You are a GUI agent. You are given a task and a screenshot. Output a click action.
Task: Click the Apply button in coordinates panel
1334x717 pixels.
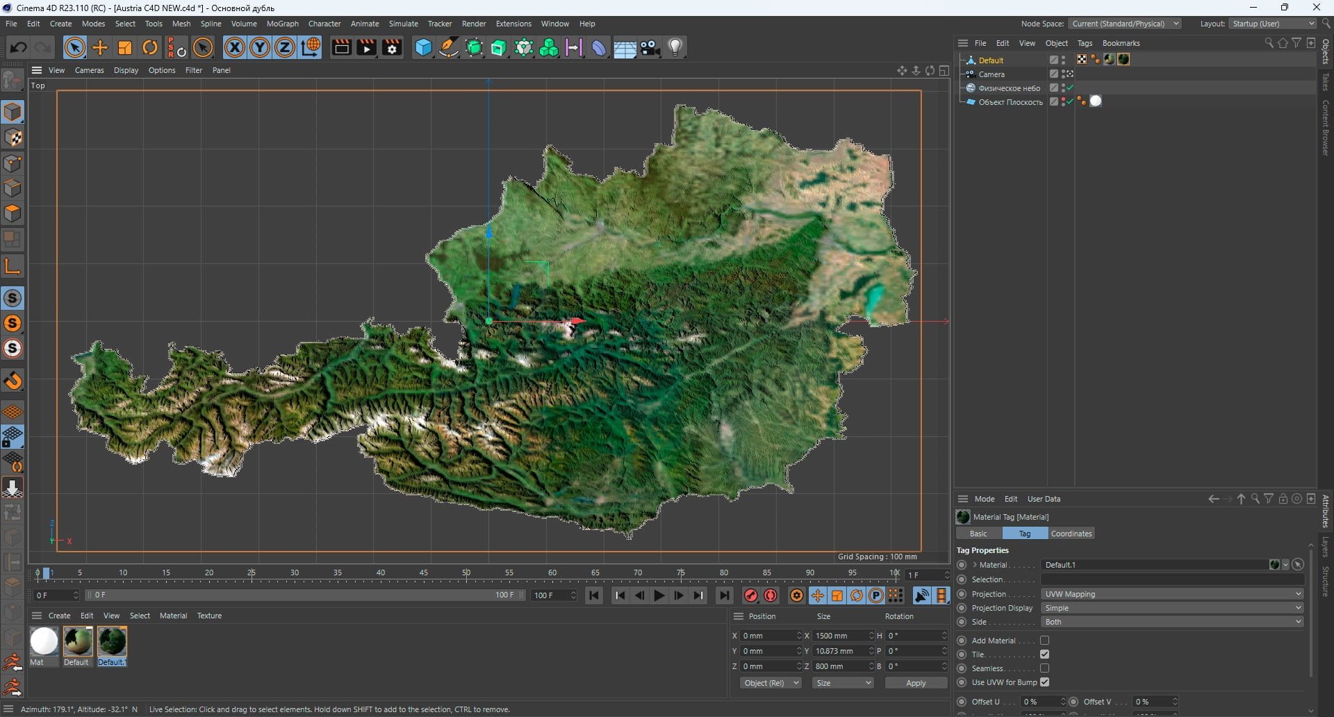(x=916, y=683)
